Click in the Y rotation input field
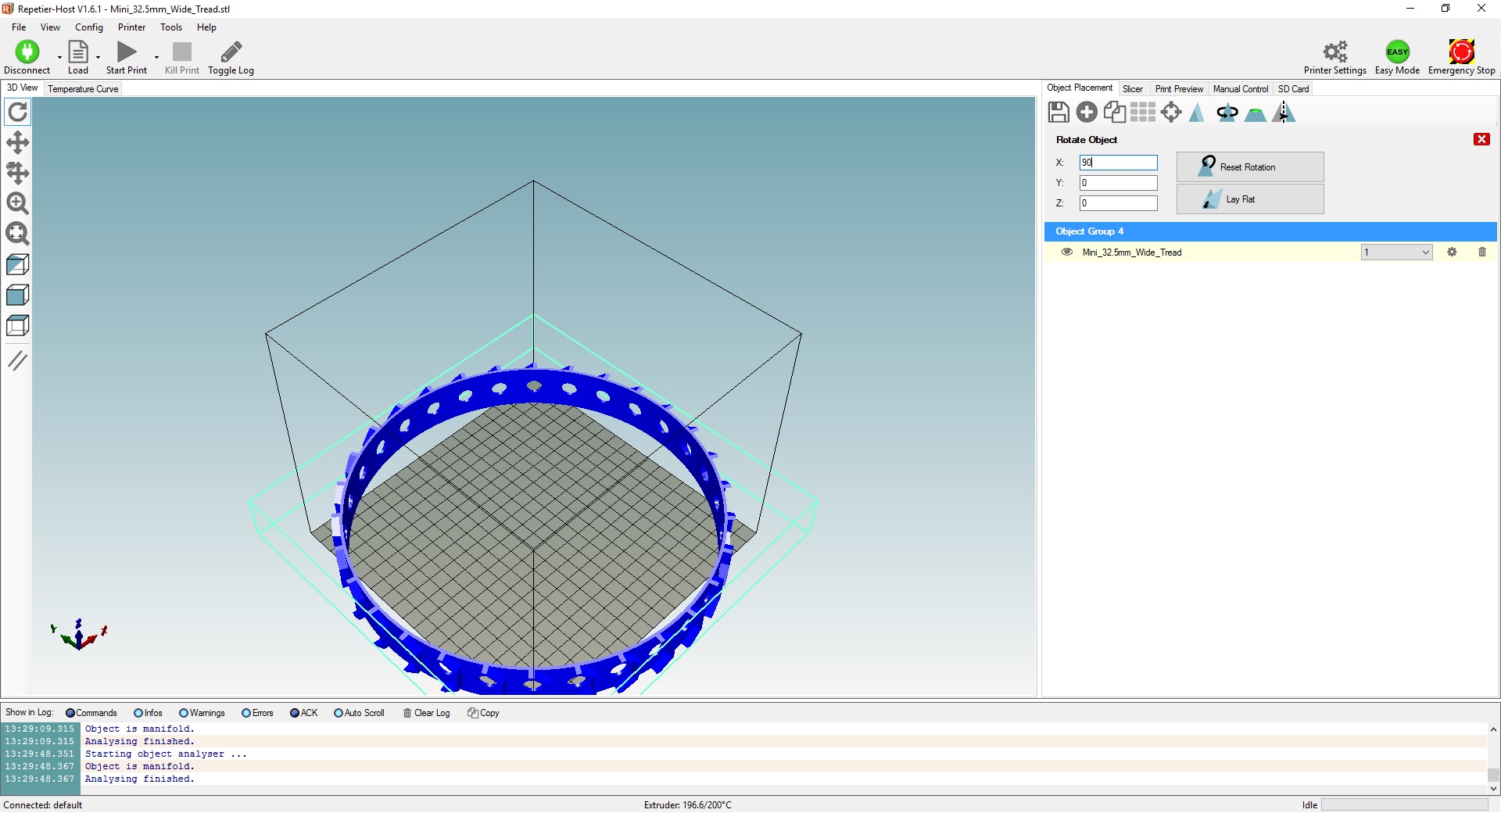The image size is (1501, 813). pyautogui.click(x=1118, y=183)
